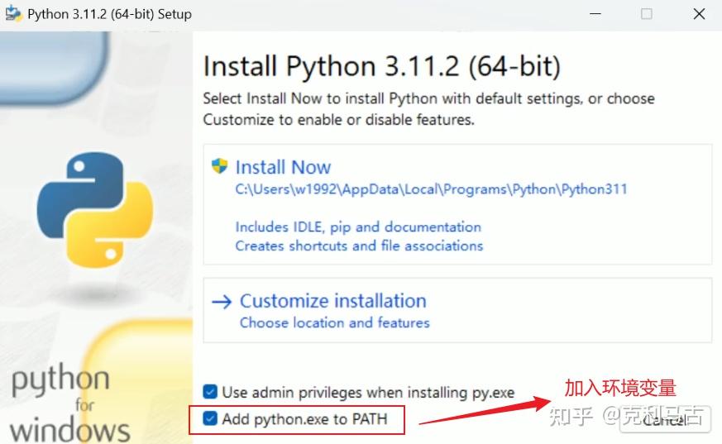The height and width of the screenshot is (444, 722).
Task: Start installation with Install Now
Action: coord(283,167)
